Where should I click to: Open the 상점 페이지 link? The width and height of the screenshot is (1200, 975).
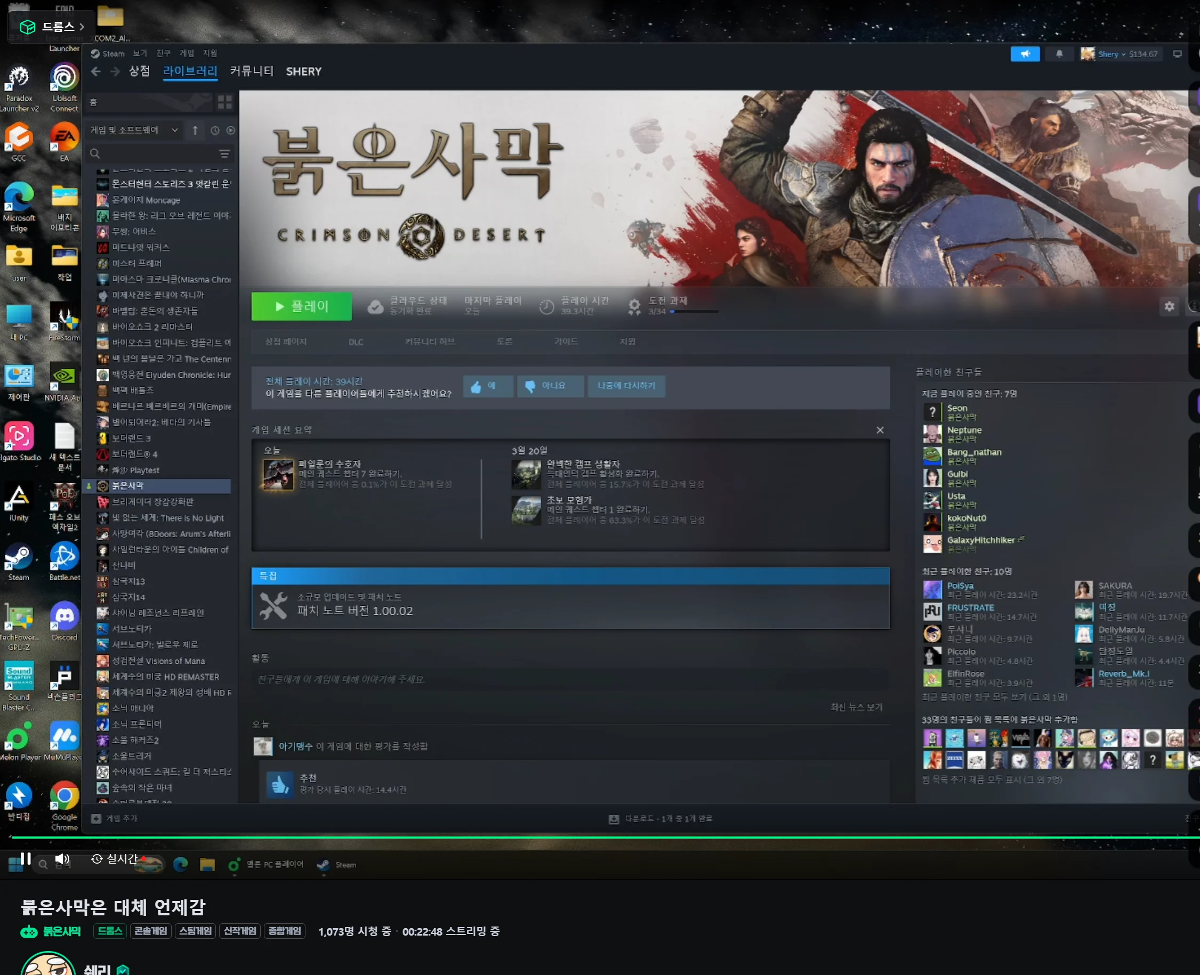(286, 342)
